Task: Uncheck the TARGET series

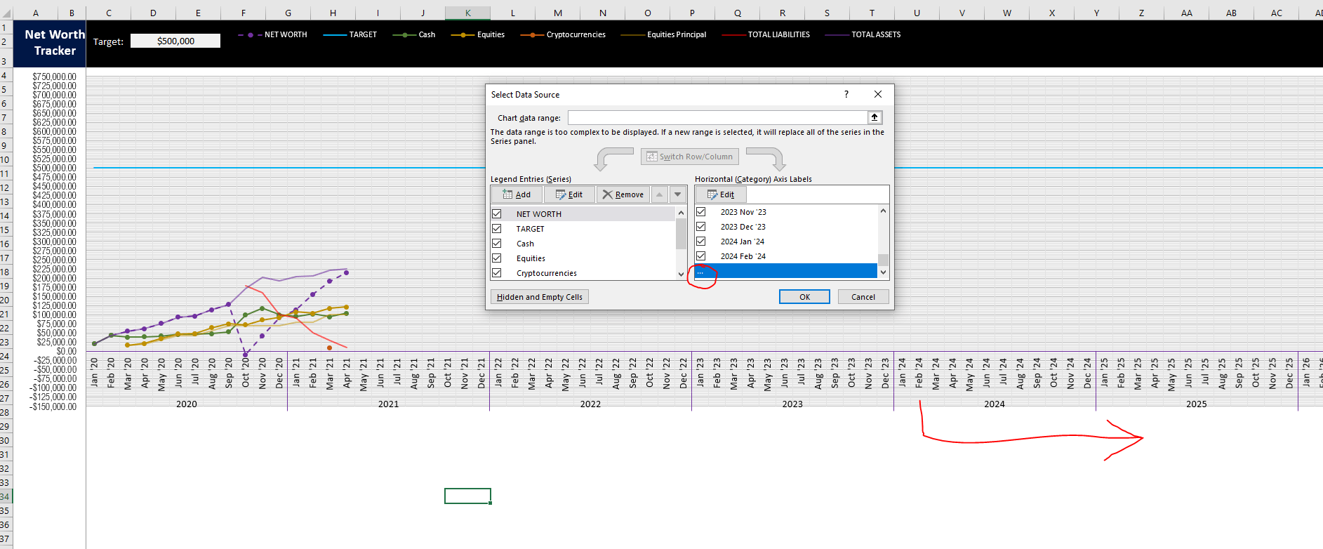Action: point(497,229)
